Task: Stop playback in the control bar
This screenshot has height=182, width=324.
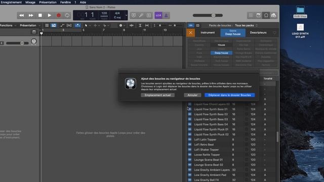Action: 40,16
